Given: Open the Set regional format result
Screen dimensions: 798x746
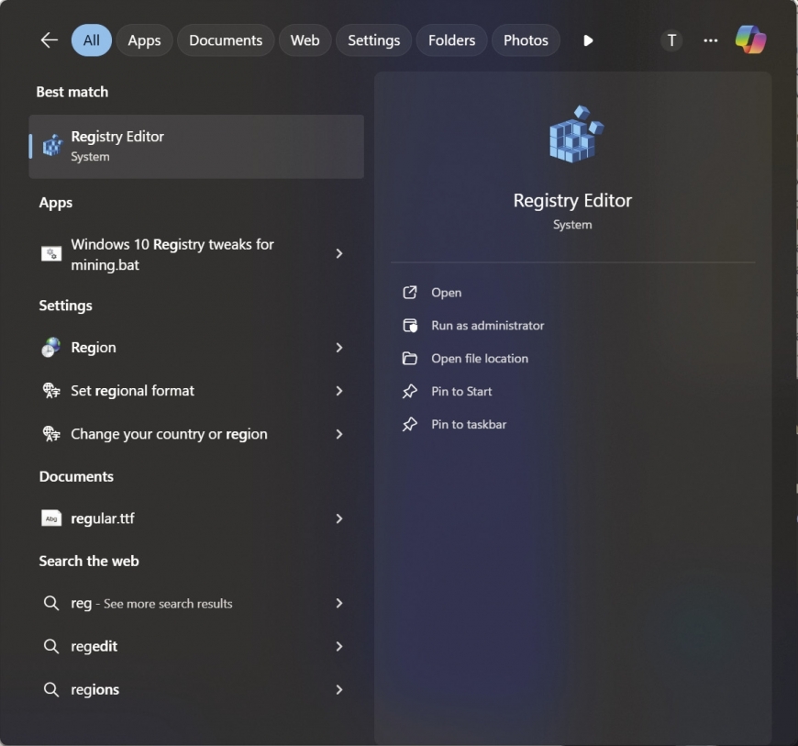Looking at the screenshot, I should click(x=196, y=391).
